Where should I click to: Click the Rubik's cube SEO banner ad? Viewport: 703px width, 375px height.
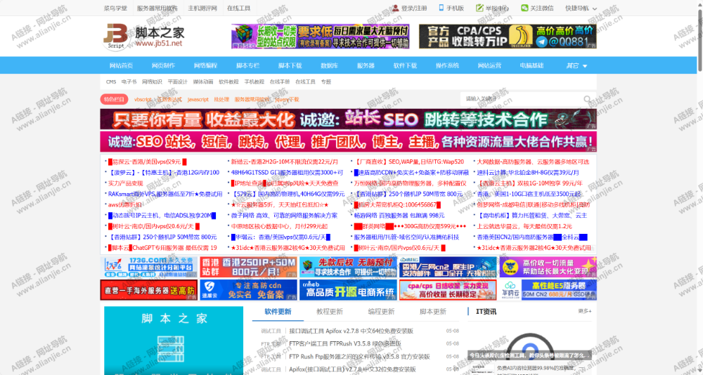tap(320, 37)
